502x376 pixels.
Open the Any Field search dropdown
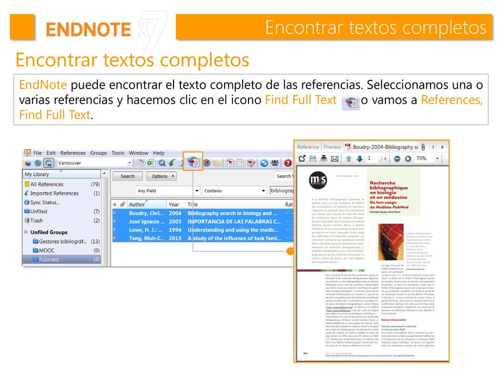pyautogui.click(x=197, y=190)
